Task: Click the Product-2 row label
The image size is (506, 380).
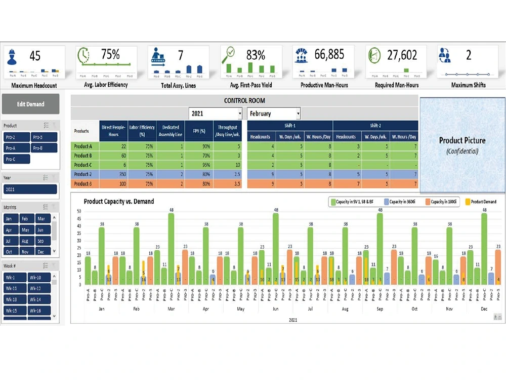Action: point(83,174)
